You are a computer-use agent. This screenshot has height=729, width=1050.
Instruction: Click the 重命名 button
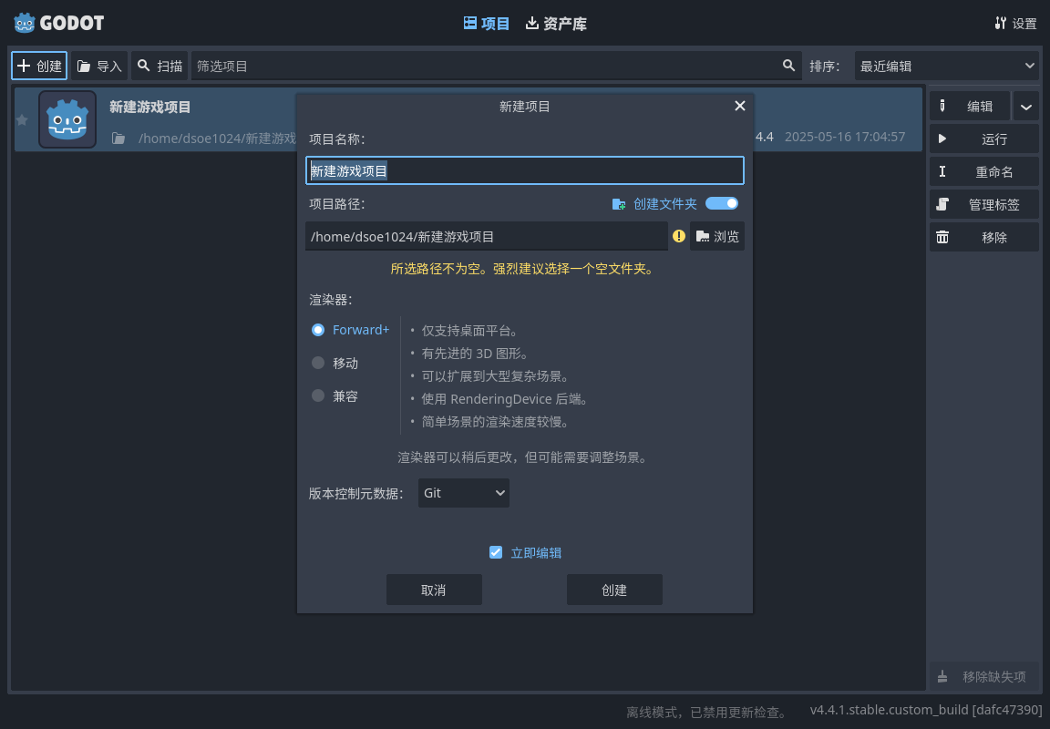(984, 172)
